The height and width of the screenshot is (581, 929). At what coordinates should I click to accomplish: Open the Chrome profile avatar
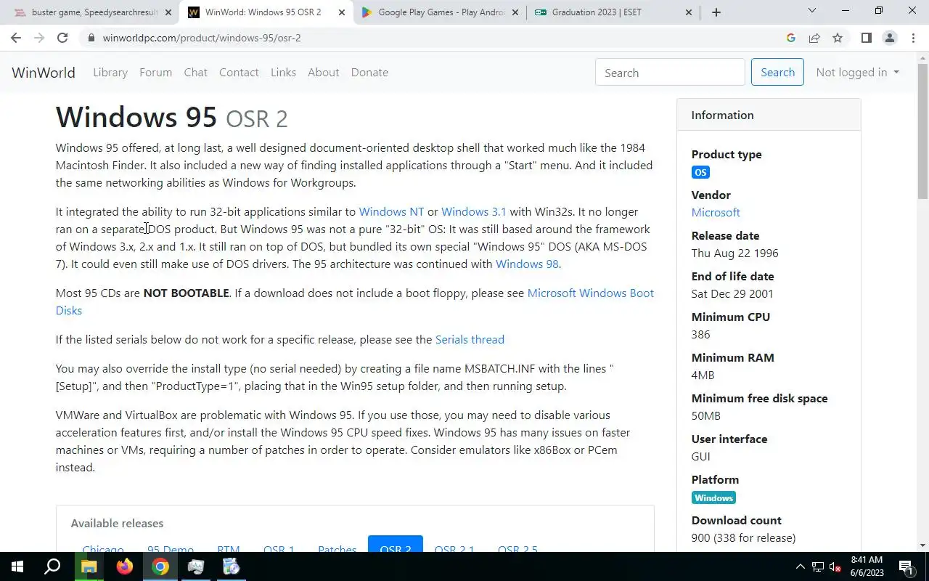pyautogui.click(x=889, y=38)
